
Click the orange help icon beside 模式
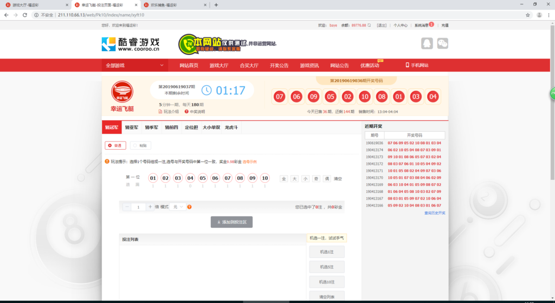pyautogui.click(x=189, y=207)
